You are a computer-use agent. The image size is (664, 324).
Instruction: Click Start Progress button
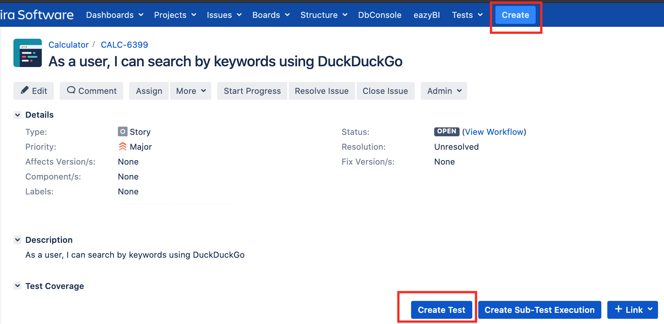(x=252, y=91)
